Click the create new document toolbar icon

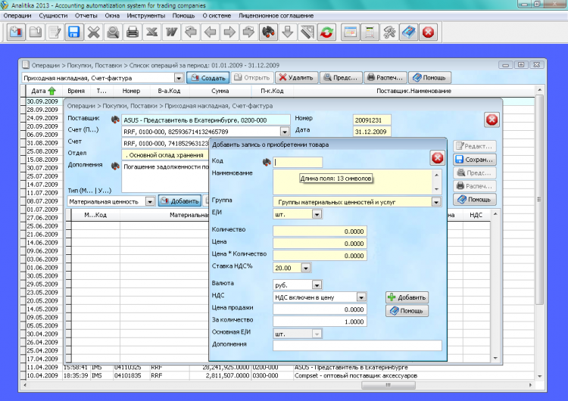[16, 33]
